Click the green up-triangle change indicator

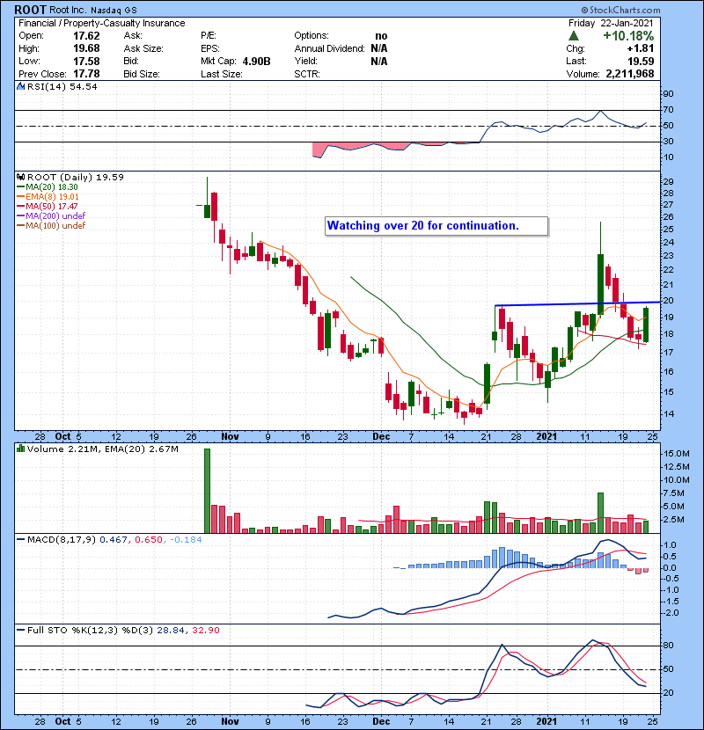[574, 36]
